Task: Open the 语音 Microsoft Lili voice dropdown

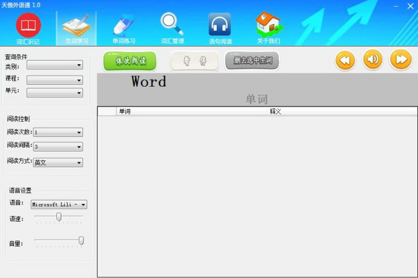Action: pos(59,205)
